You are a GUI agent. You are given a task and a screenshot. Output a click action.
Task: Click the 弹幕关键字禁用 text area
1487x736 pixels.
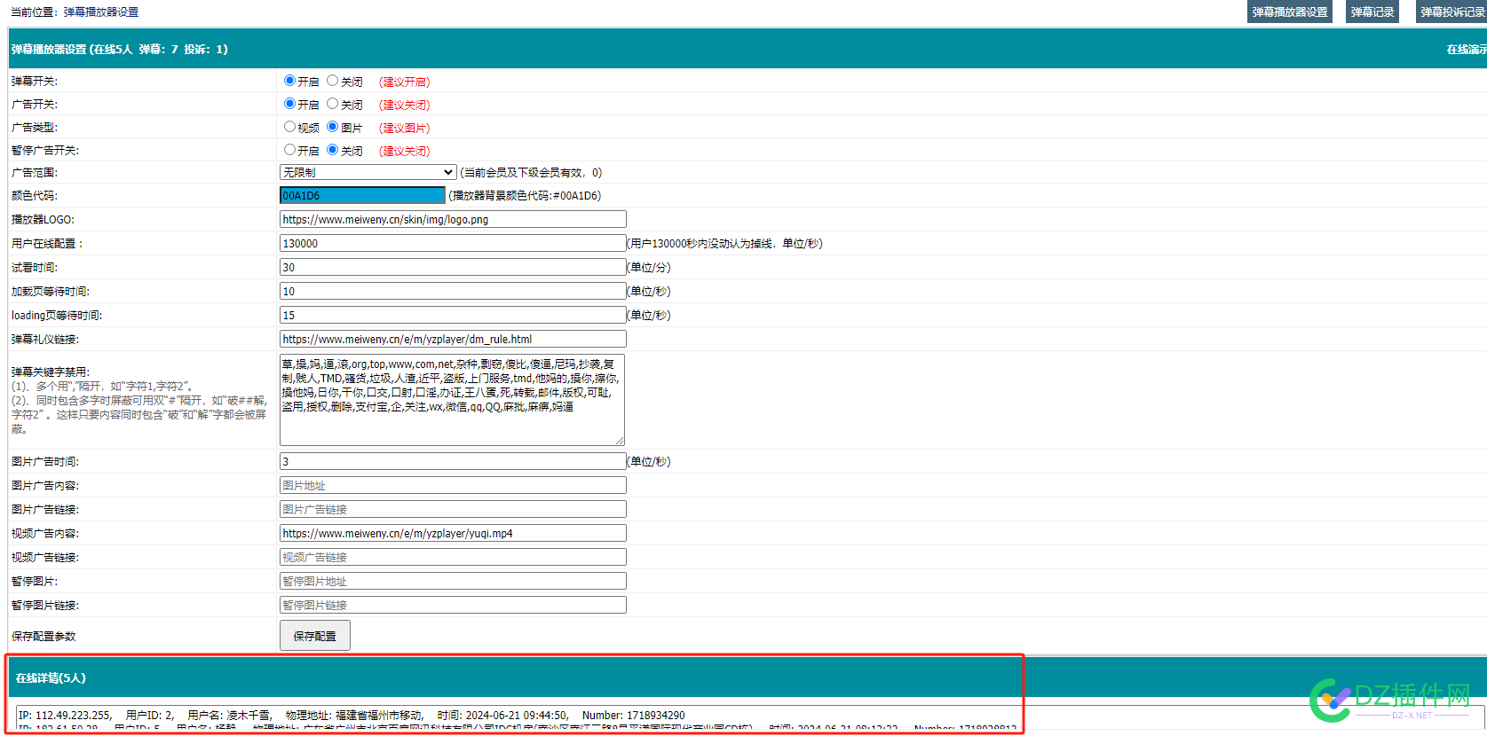click(x=452, y=400)
